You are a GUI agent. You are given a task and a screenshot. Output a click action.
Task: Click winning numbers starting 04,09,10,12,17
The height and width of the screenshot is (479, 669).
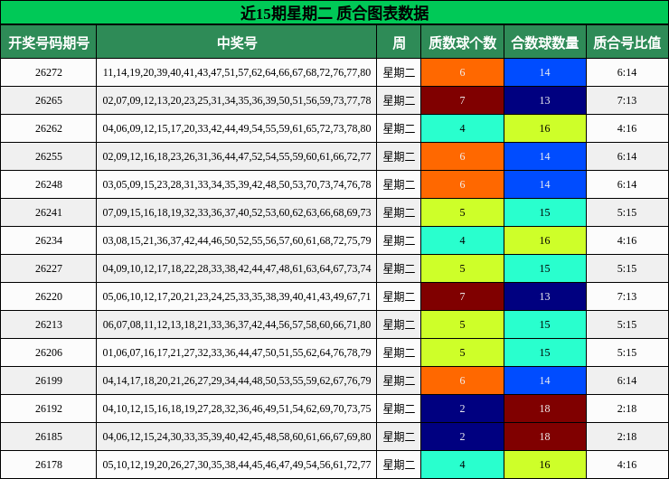point(237,268)
